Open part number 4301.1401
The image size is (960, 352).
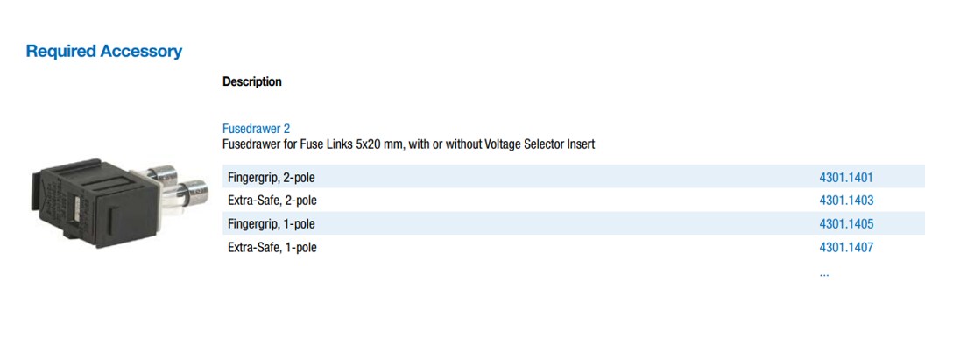(x=845, y=177)
